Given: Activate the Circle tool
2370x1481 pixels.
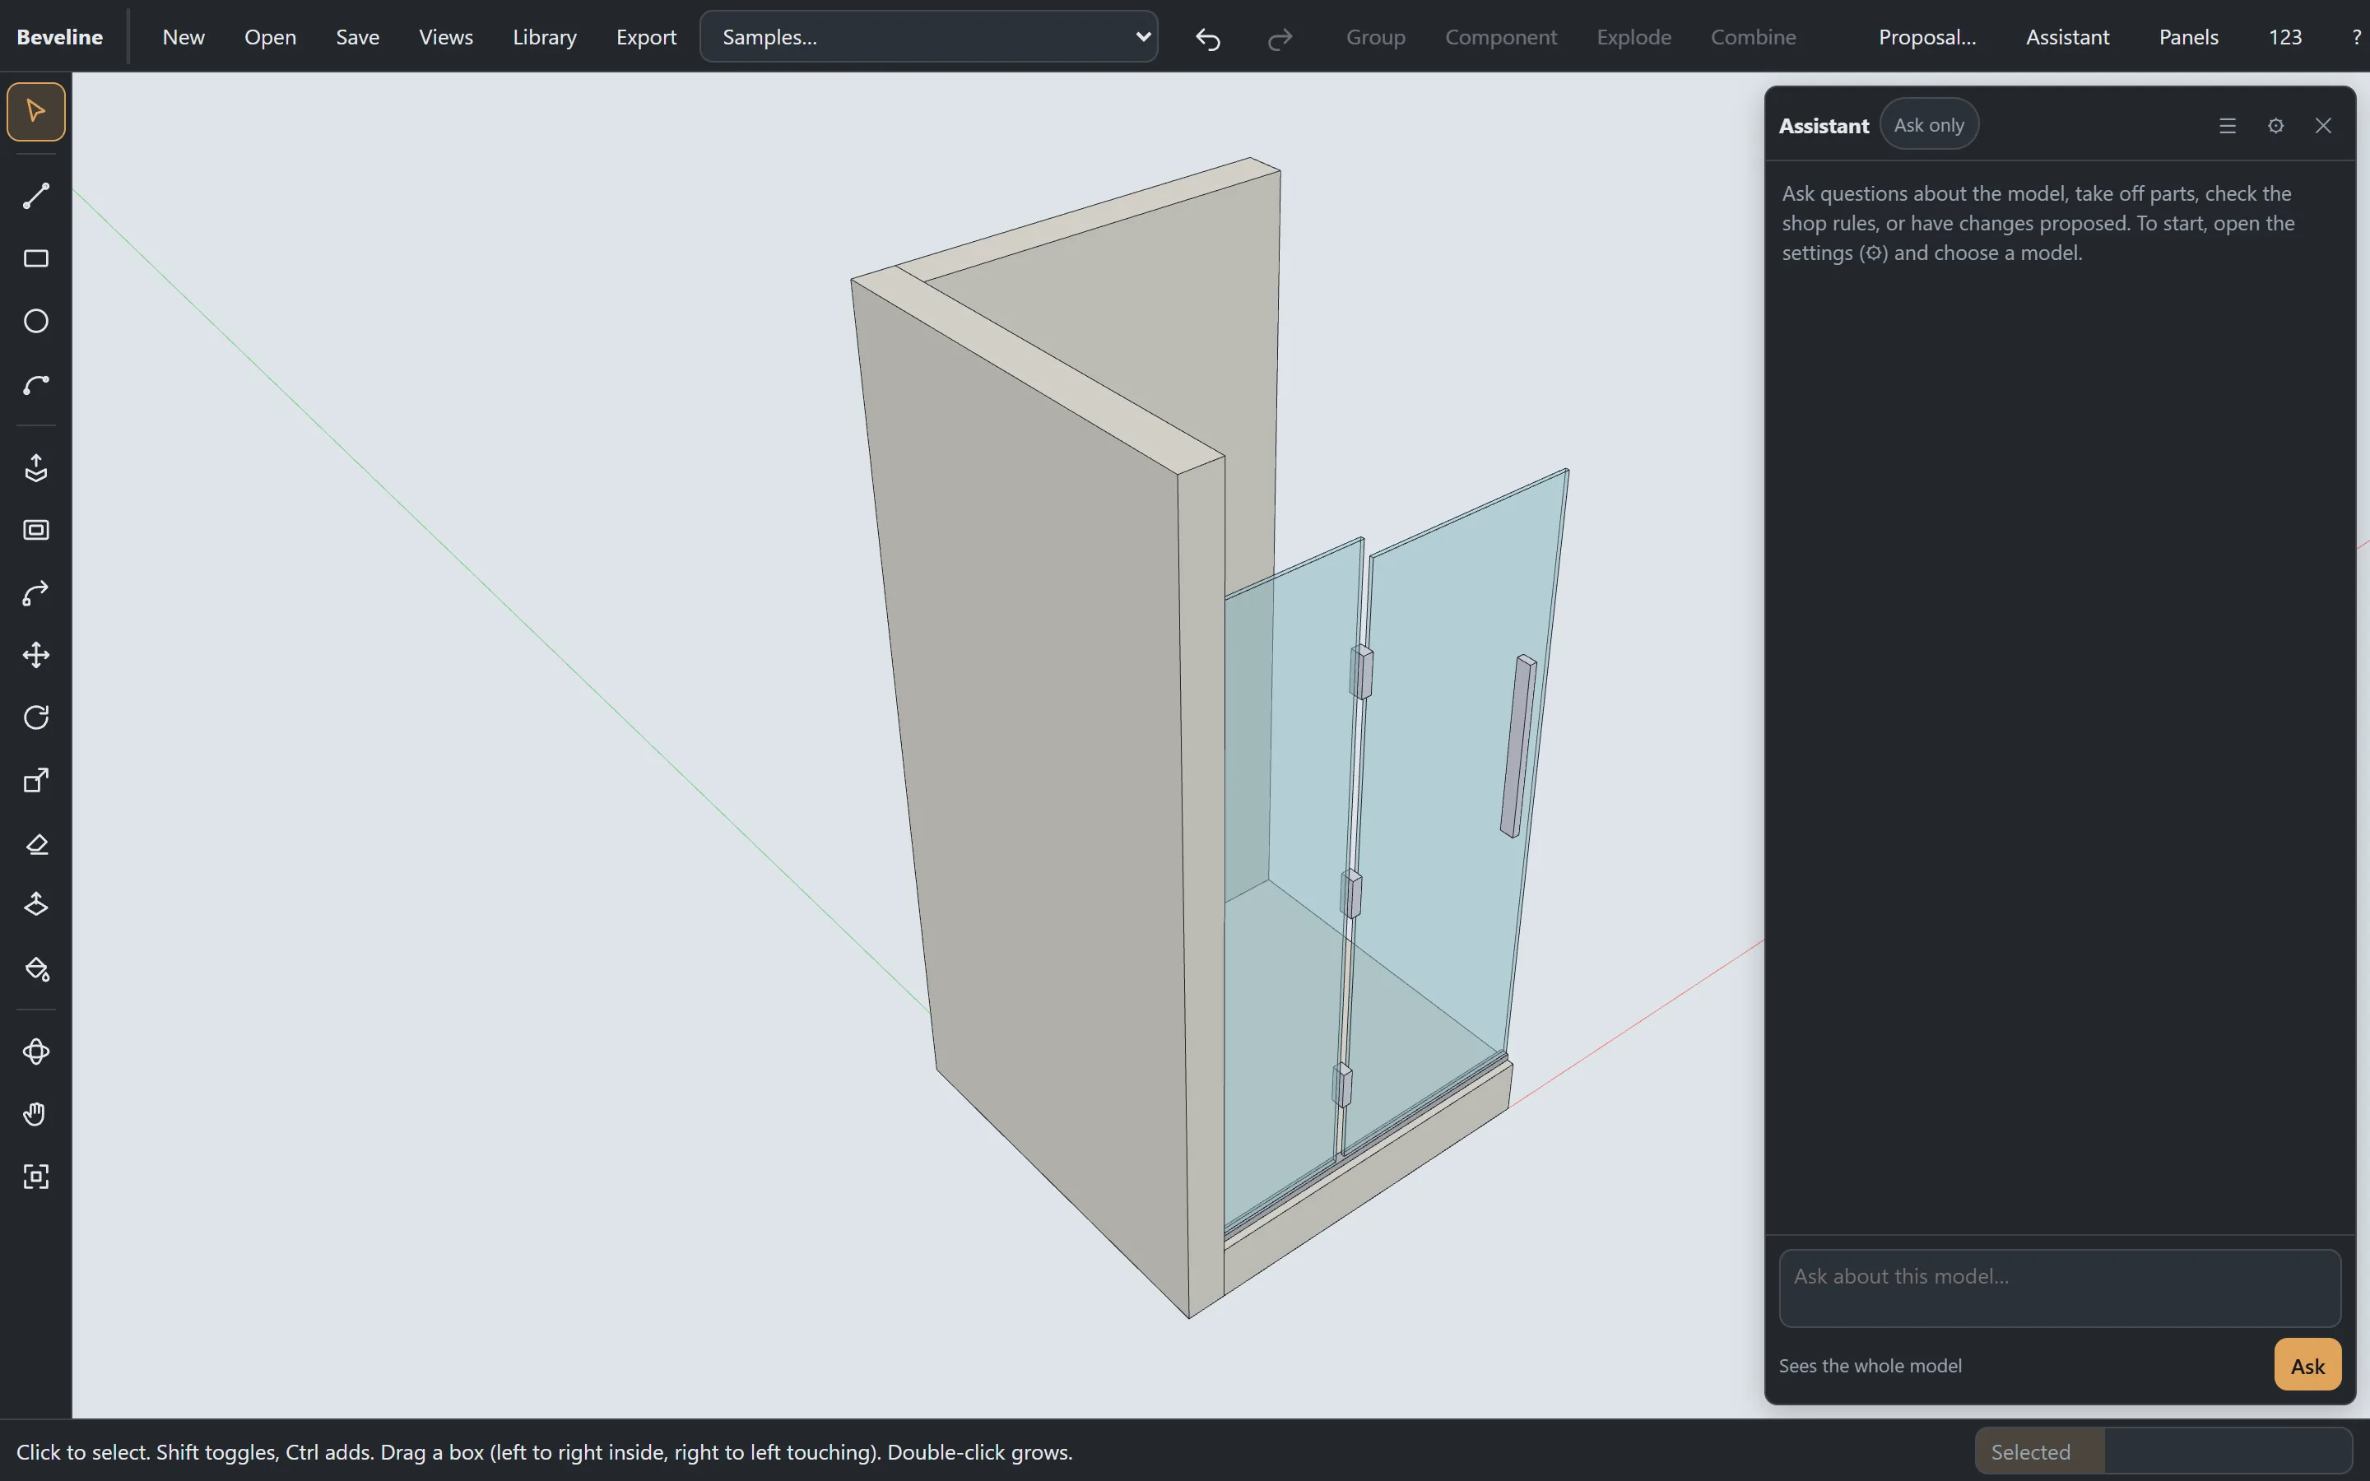Looking at the screenshot, I should (36, 321).
